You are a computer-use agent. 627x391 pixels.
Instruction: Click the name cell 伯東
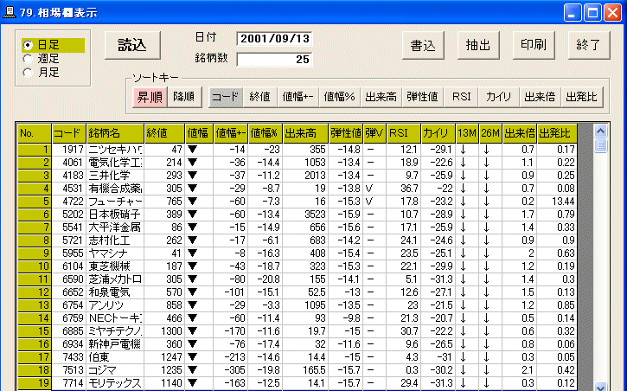tap(115, 357)
